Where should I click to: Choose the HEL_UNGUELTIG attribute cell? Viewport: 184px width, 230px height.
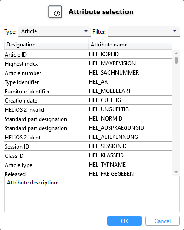click(x=130, y=109)
